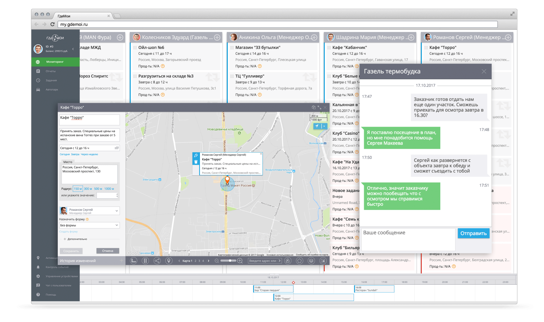Add task for Аникина Ольга with plus icon
Viewport: 544px width, 322px height.
pos(314,37)
